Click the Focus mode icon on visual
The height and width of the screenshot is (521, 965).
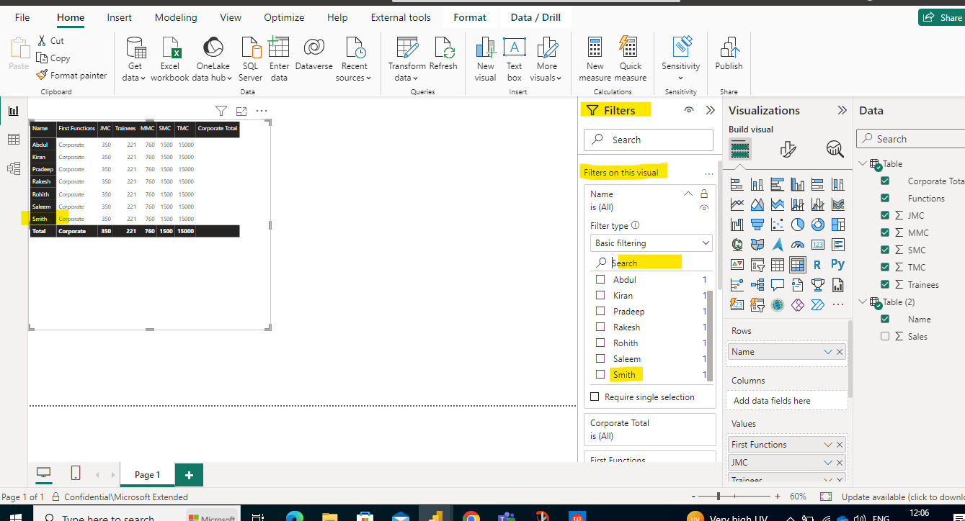[241, 111]
